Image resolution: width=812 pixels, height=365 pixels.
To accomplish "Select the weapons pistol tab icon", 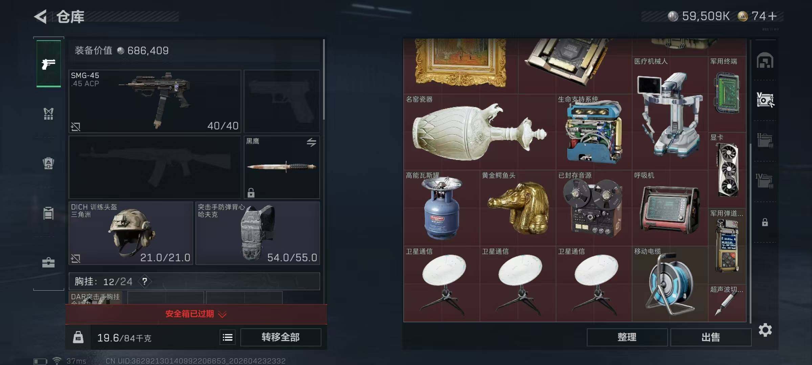I will (x=49, y=64).
